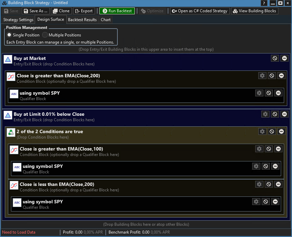Disable the Buy at Limit block
The width and height of the screenshot is (292, 237).
point(275,114)
